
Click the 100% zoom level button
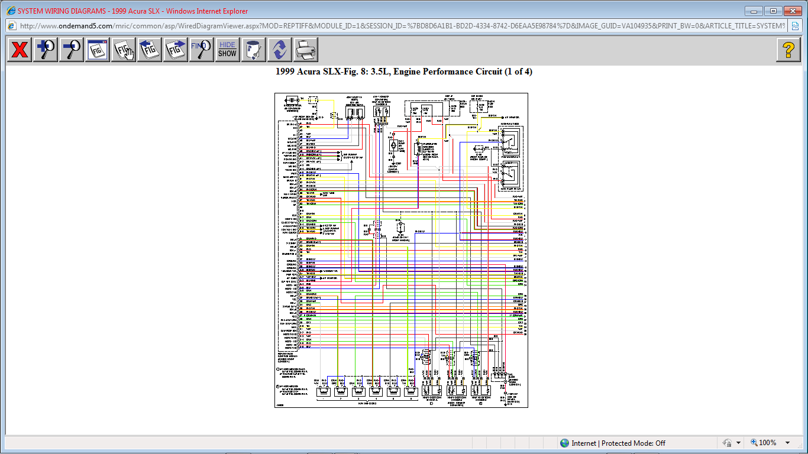(764, 443)
